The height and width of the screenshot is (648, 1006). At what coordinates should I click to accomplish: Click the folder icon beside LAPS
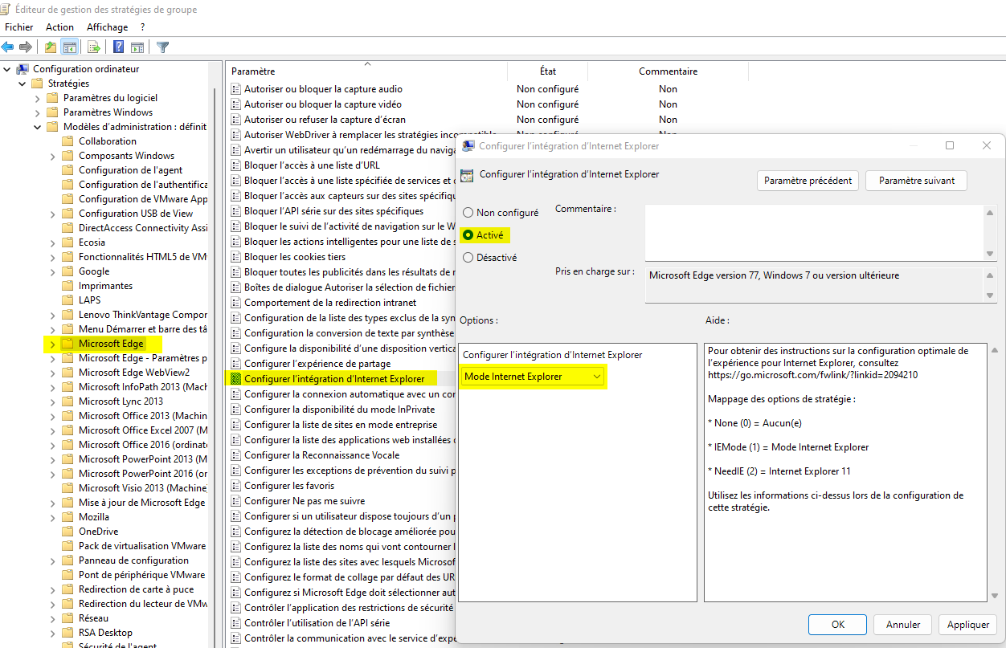click(x=68, y=300)
